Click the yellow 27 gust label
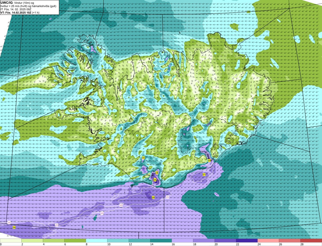Viewport: 322px width, 246px height. (204, 175)
